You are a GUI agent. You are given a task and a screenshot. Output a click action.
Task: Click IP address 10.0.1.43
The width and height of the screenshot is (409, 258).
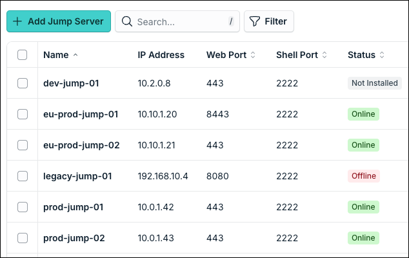click(x=155, y=238)
